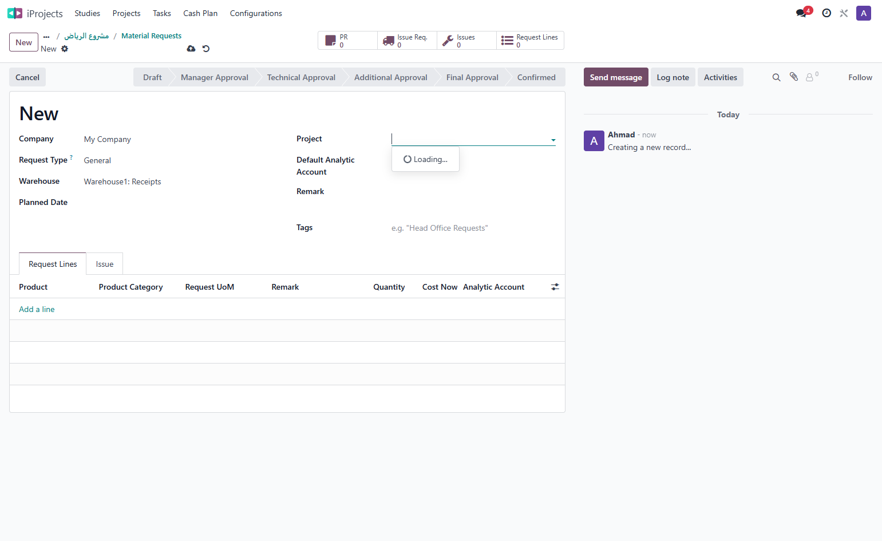The image size is (882, 541).
Task: Open the Studies menu
Action: coord(88,13)
